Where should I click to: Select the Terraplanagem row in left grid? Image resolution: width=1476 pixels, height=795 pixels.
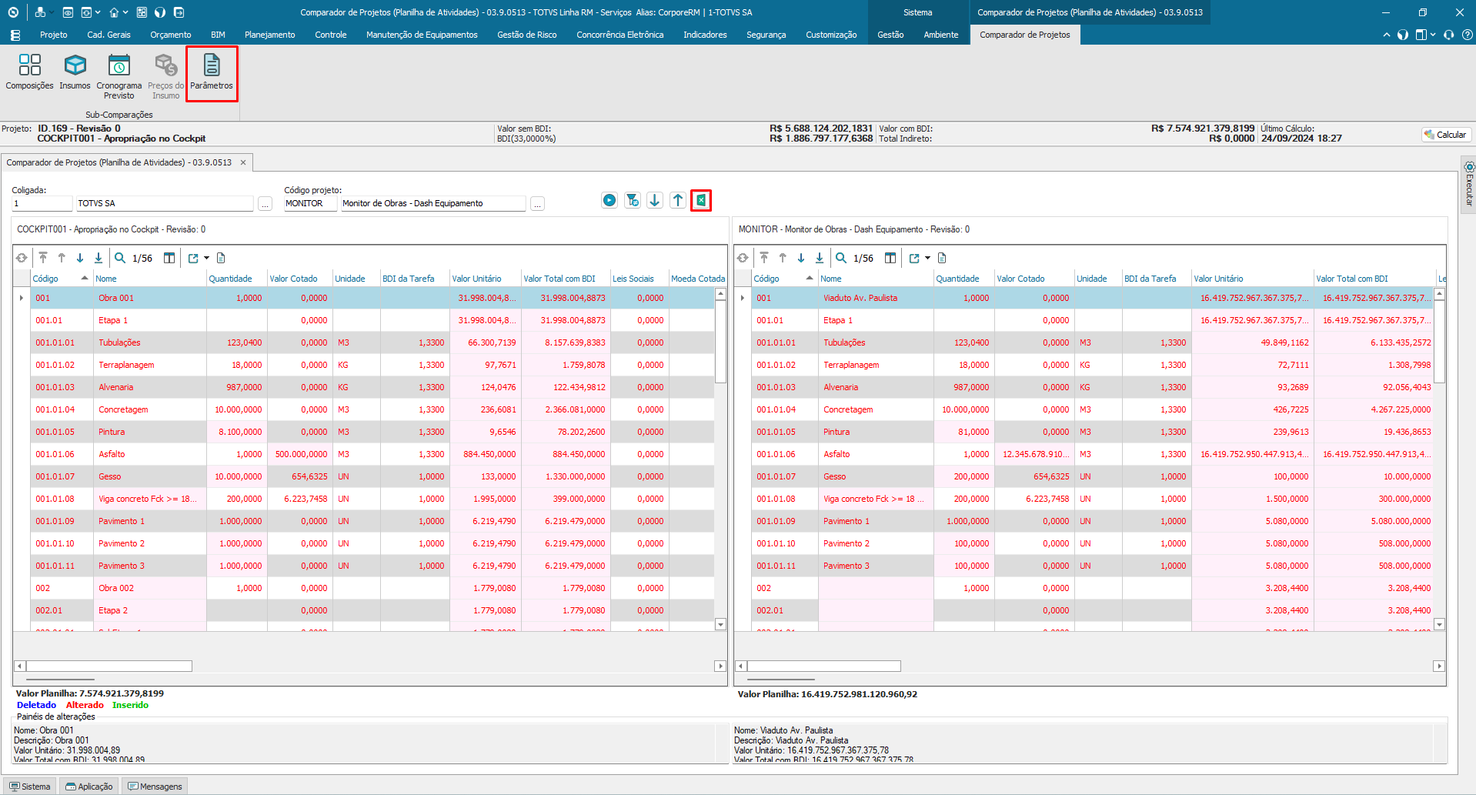(x=372, y=365)
